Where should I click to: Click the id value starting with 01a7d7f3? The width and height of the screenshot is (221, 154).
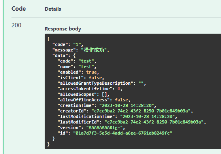(x=123, y=133)
